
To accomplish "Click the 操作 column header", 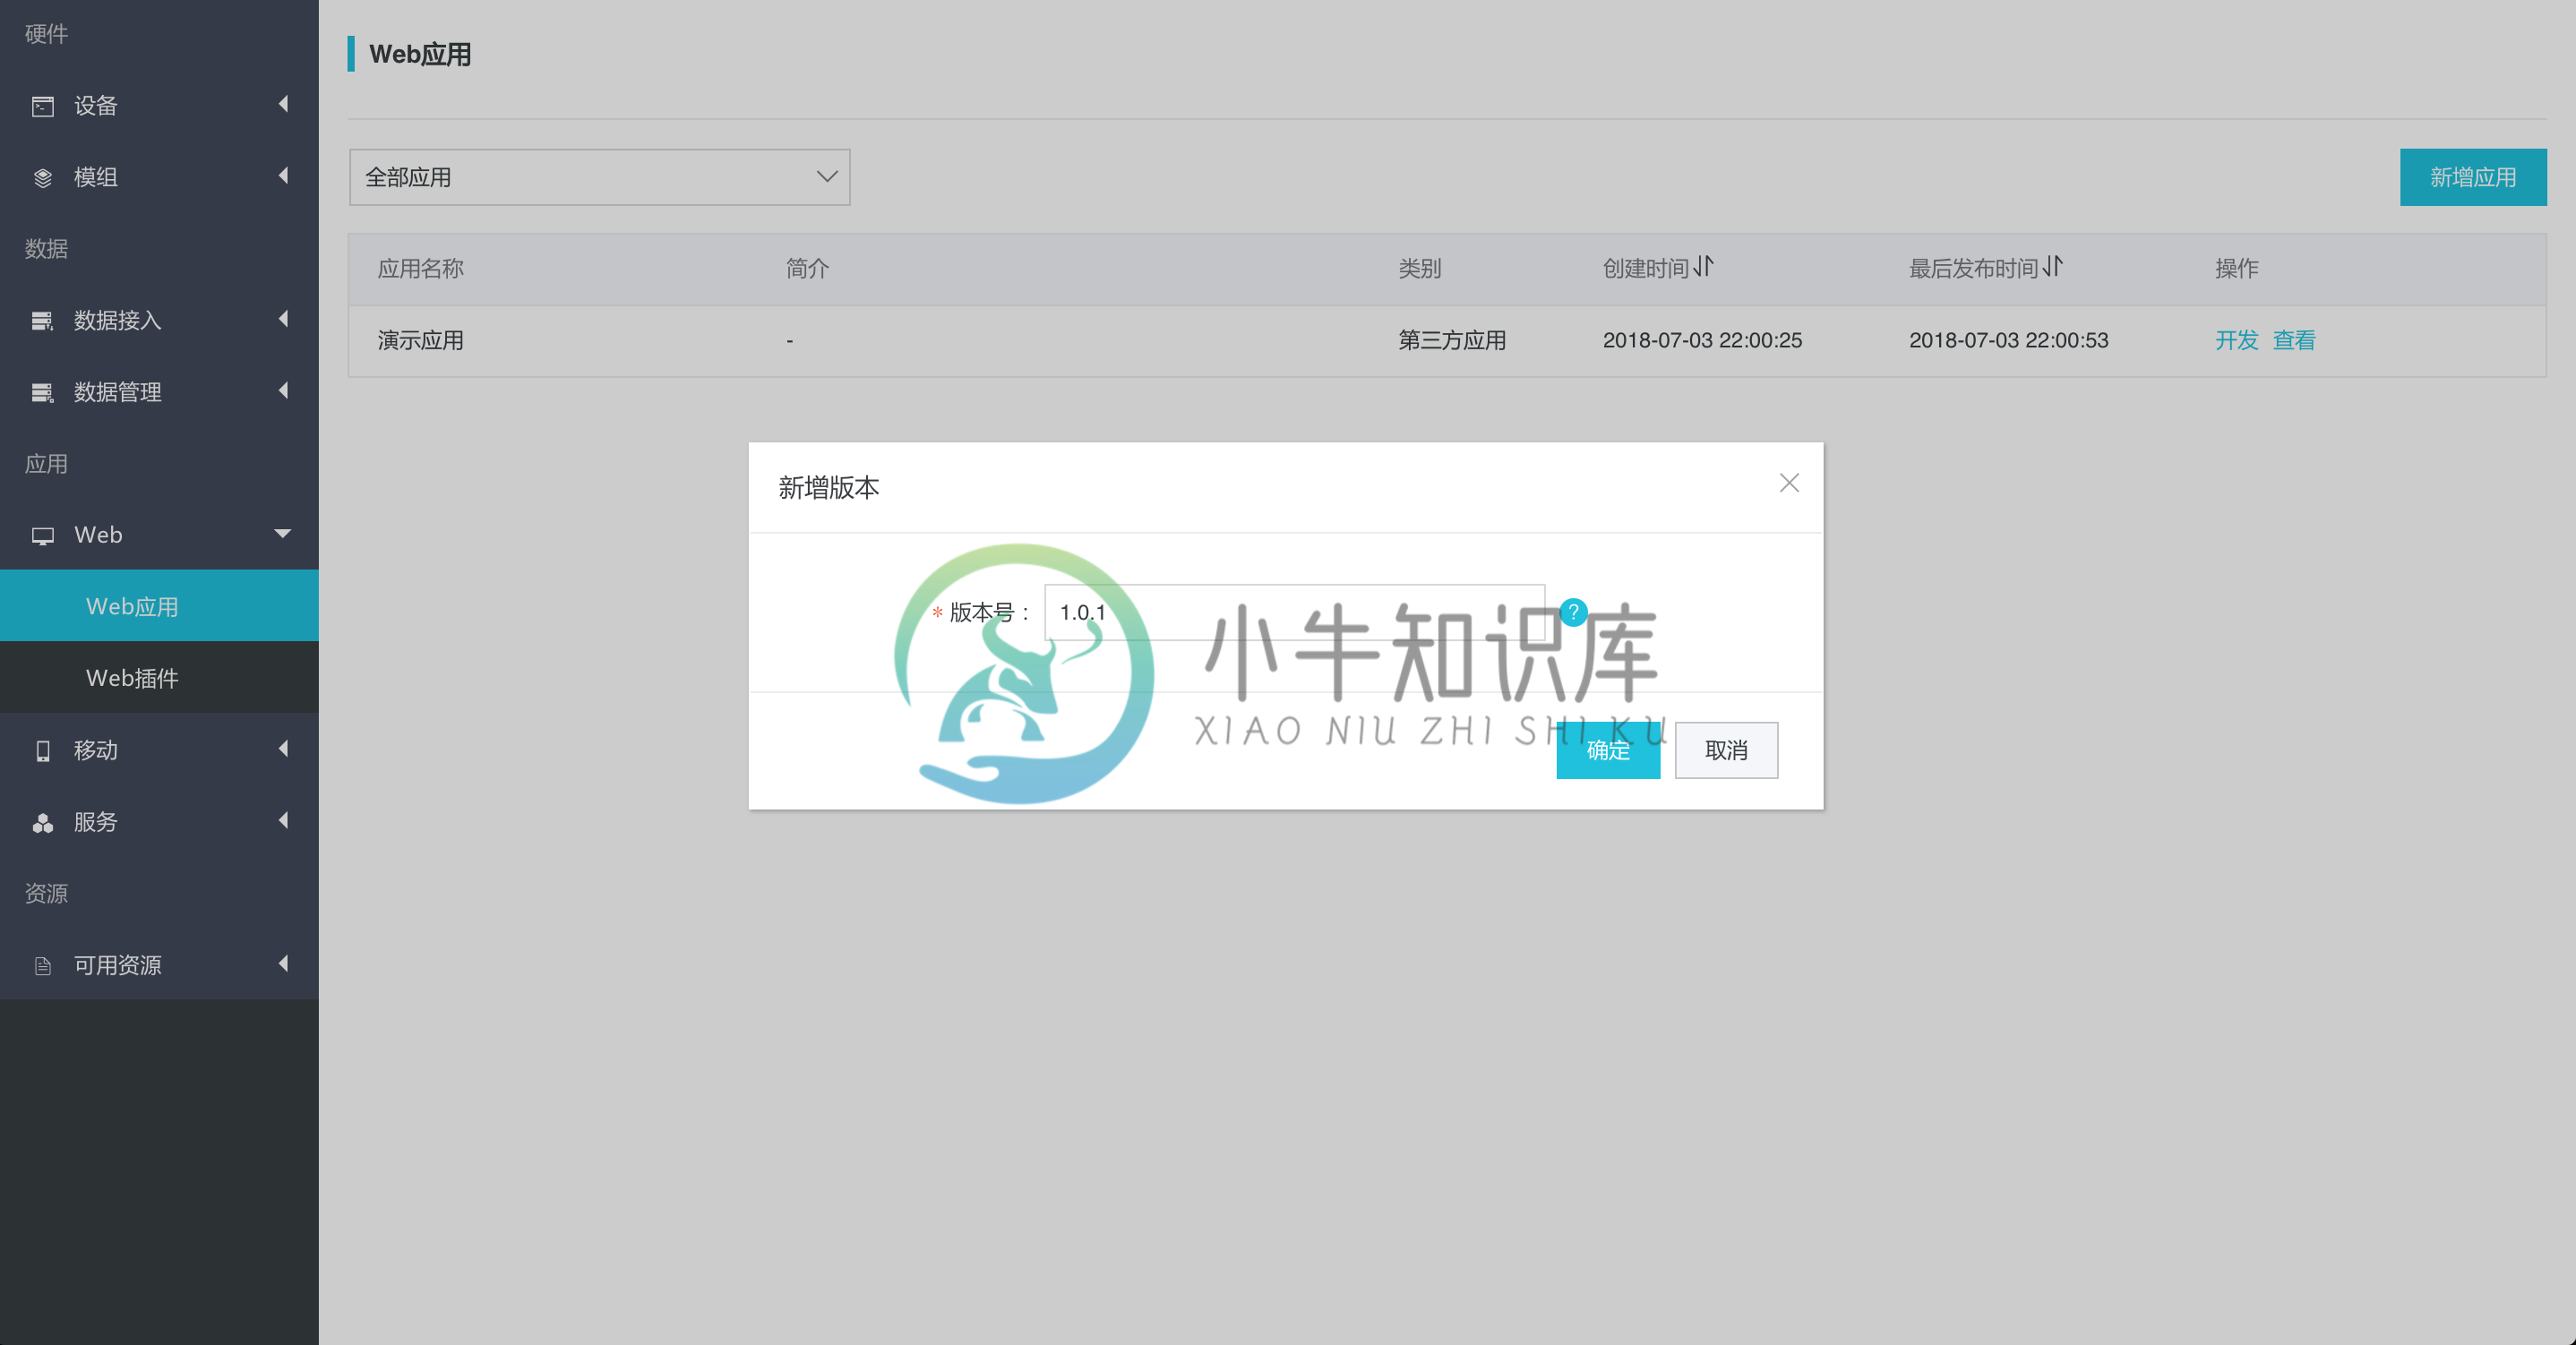I will click(2237, 269).
